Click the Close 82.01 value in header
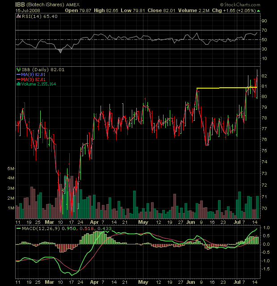The width and height of the screenshot is (277, 286). click(x=161, y=10)
